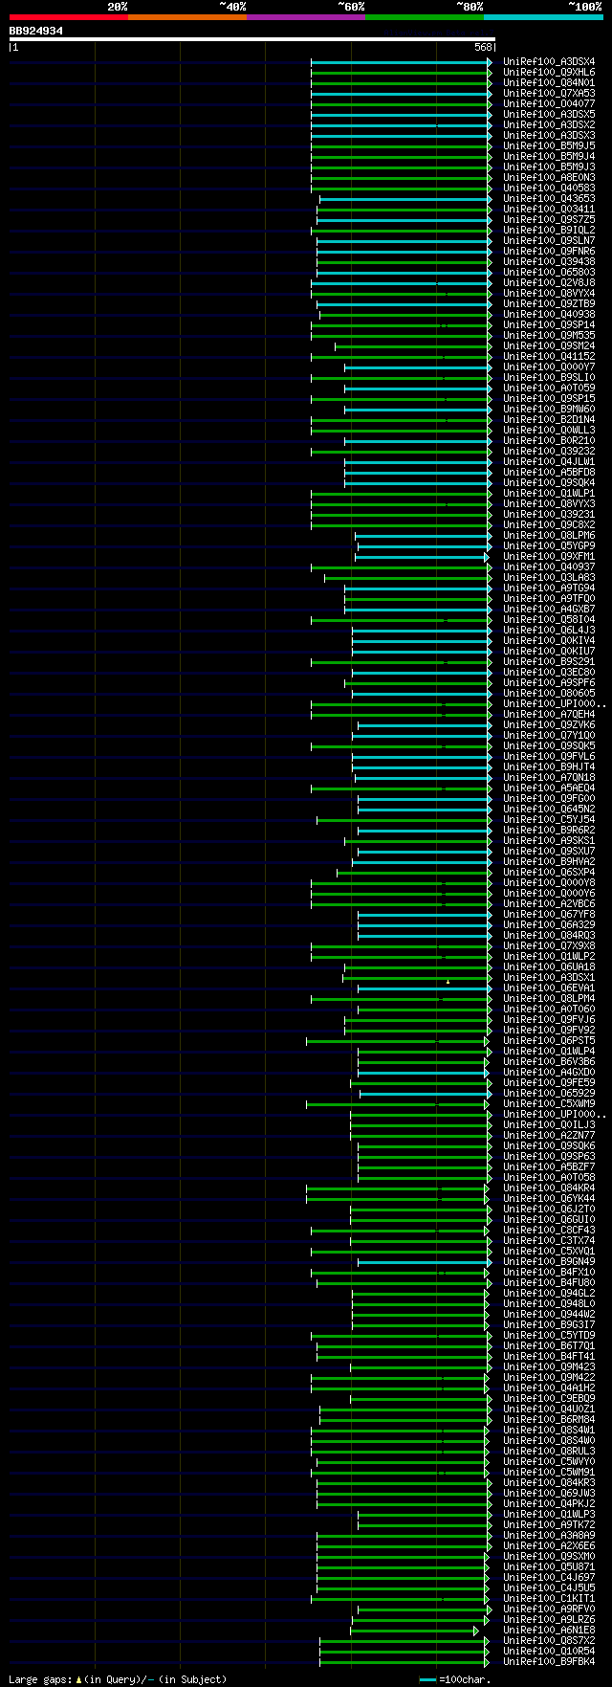Screen dimensions: 612x1687
Task: Click the white query sequence bar
Action: point(252,39)
